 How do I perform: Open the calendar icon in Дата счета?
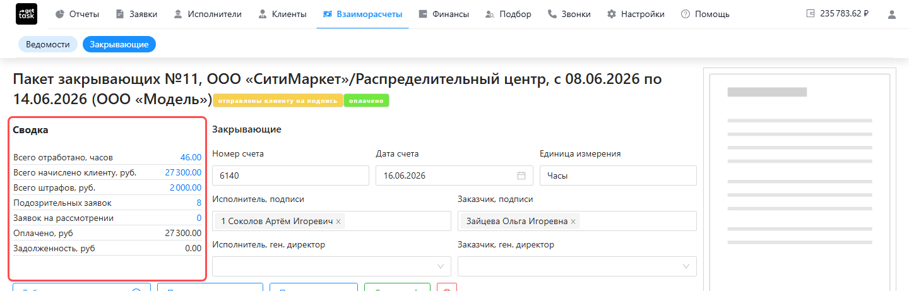[521, 175]
